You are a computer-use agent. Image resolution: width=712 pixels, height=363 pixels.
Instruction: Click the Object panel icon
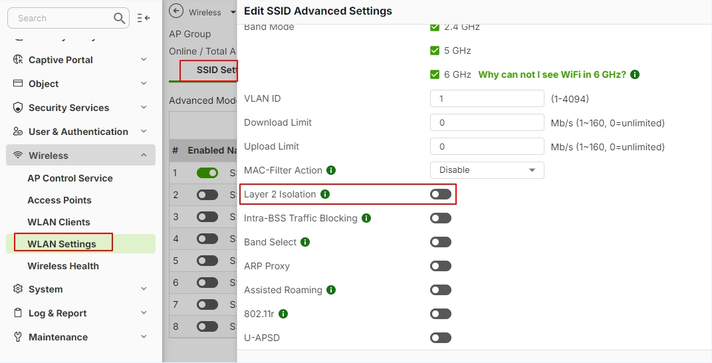[18, 83]
